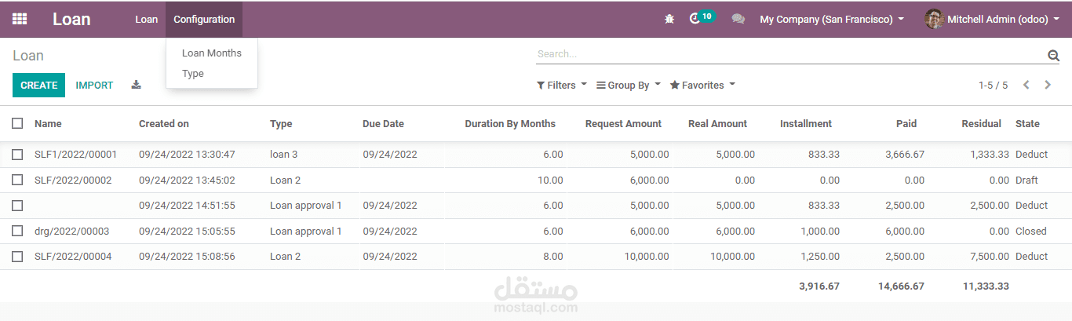Open the apps grid menu icon
The width and height of the screenshot is (1072, 321).
20,19
